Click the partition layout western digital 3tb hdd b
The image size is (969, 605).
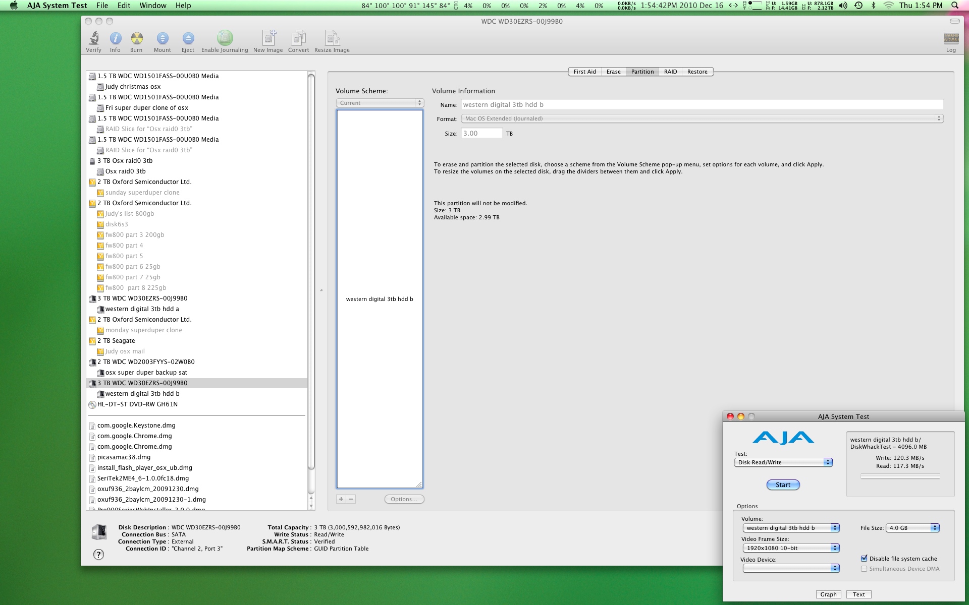click(x=380, y=299)
